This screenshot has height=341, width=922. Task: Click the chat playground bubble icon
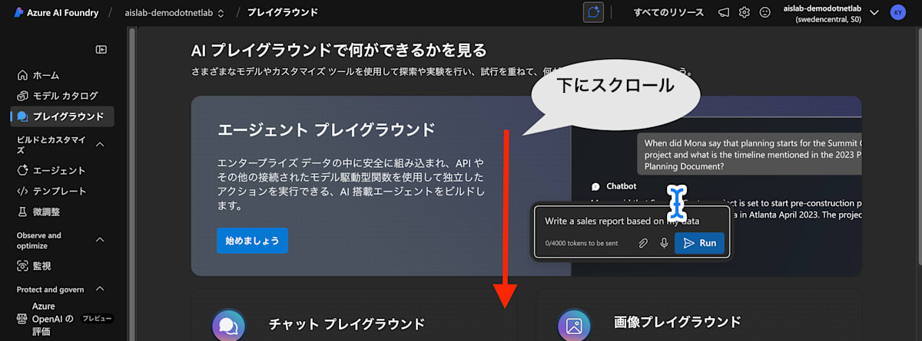tap(228, 325)
